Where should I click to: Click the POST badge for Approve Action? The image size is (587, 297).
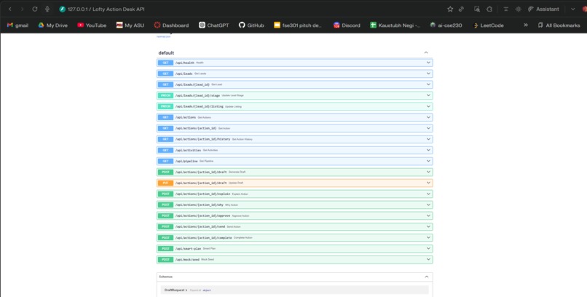point(165,215)
